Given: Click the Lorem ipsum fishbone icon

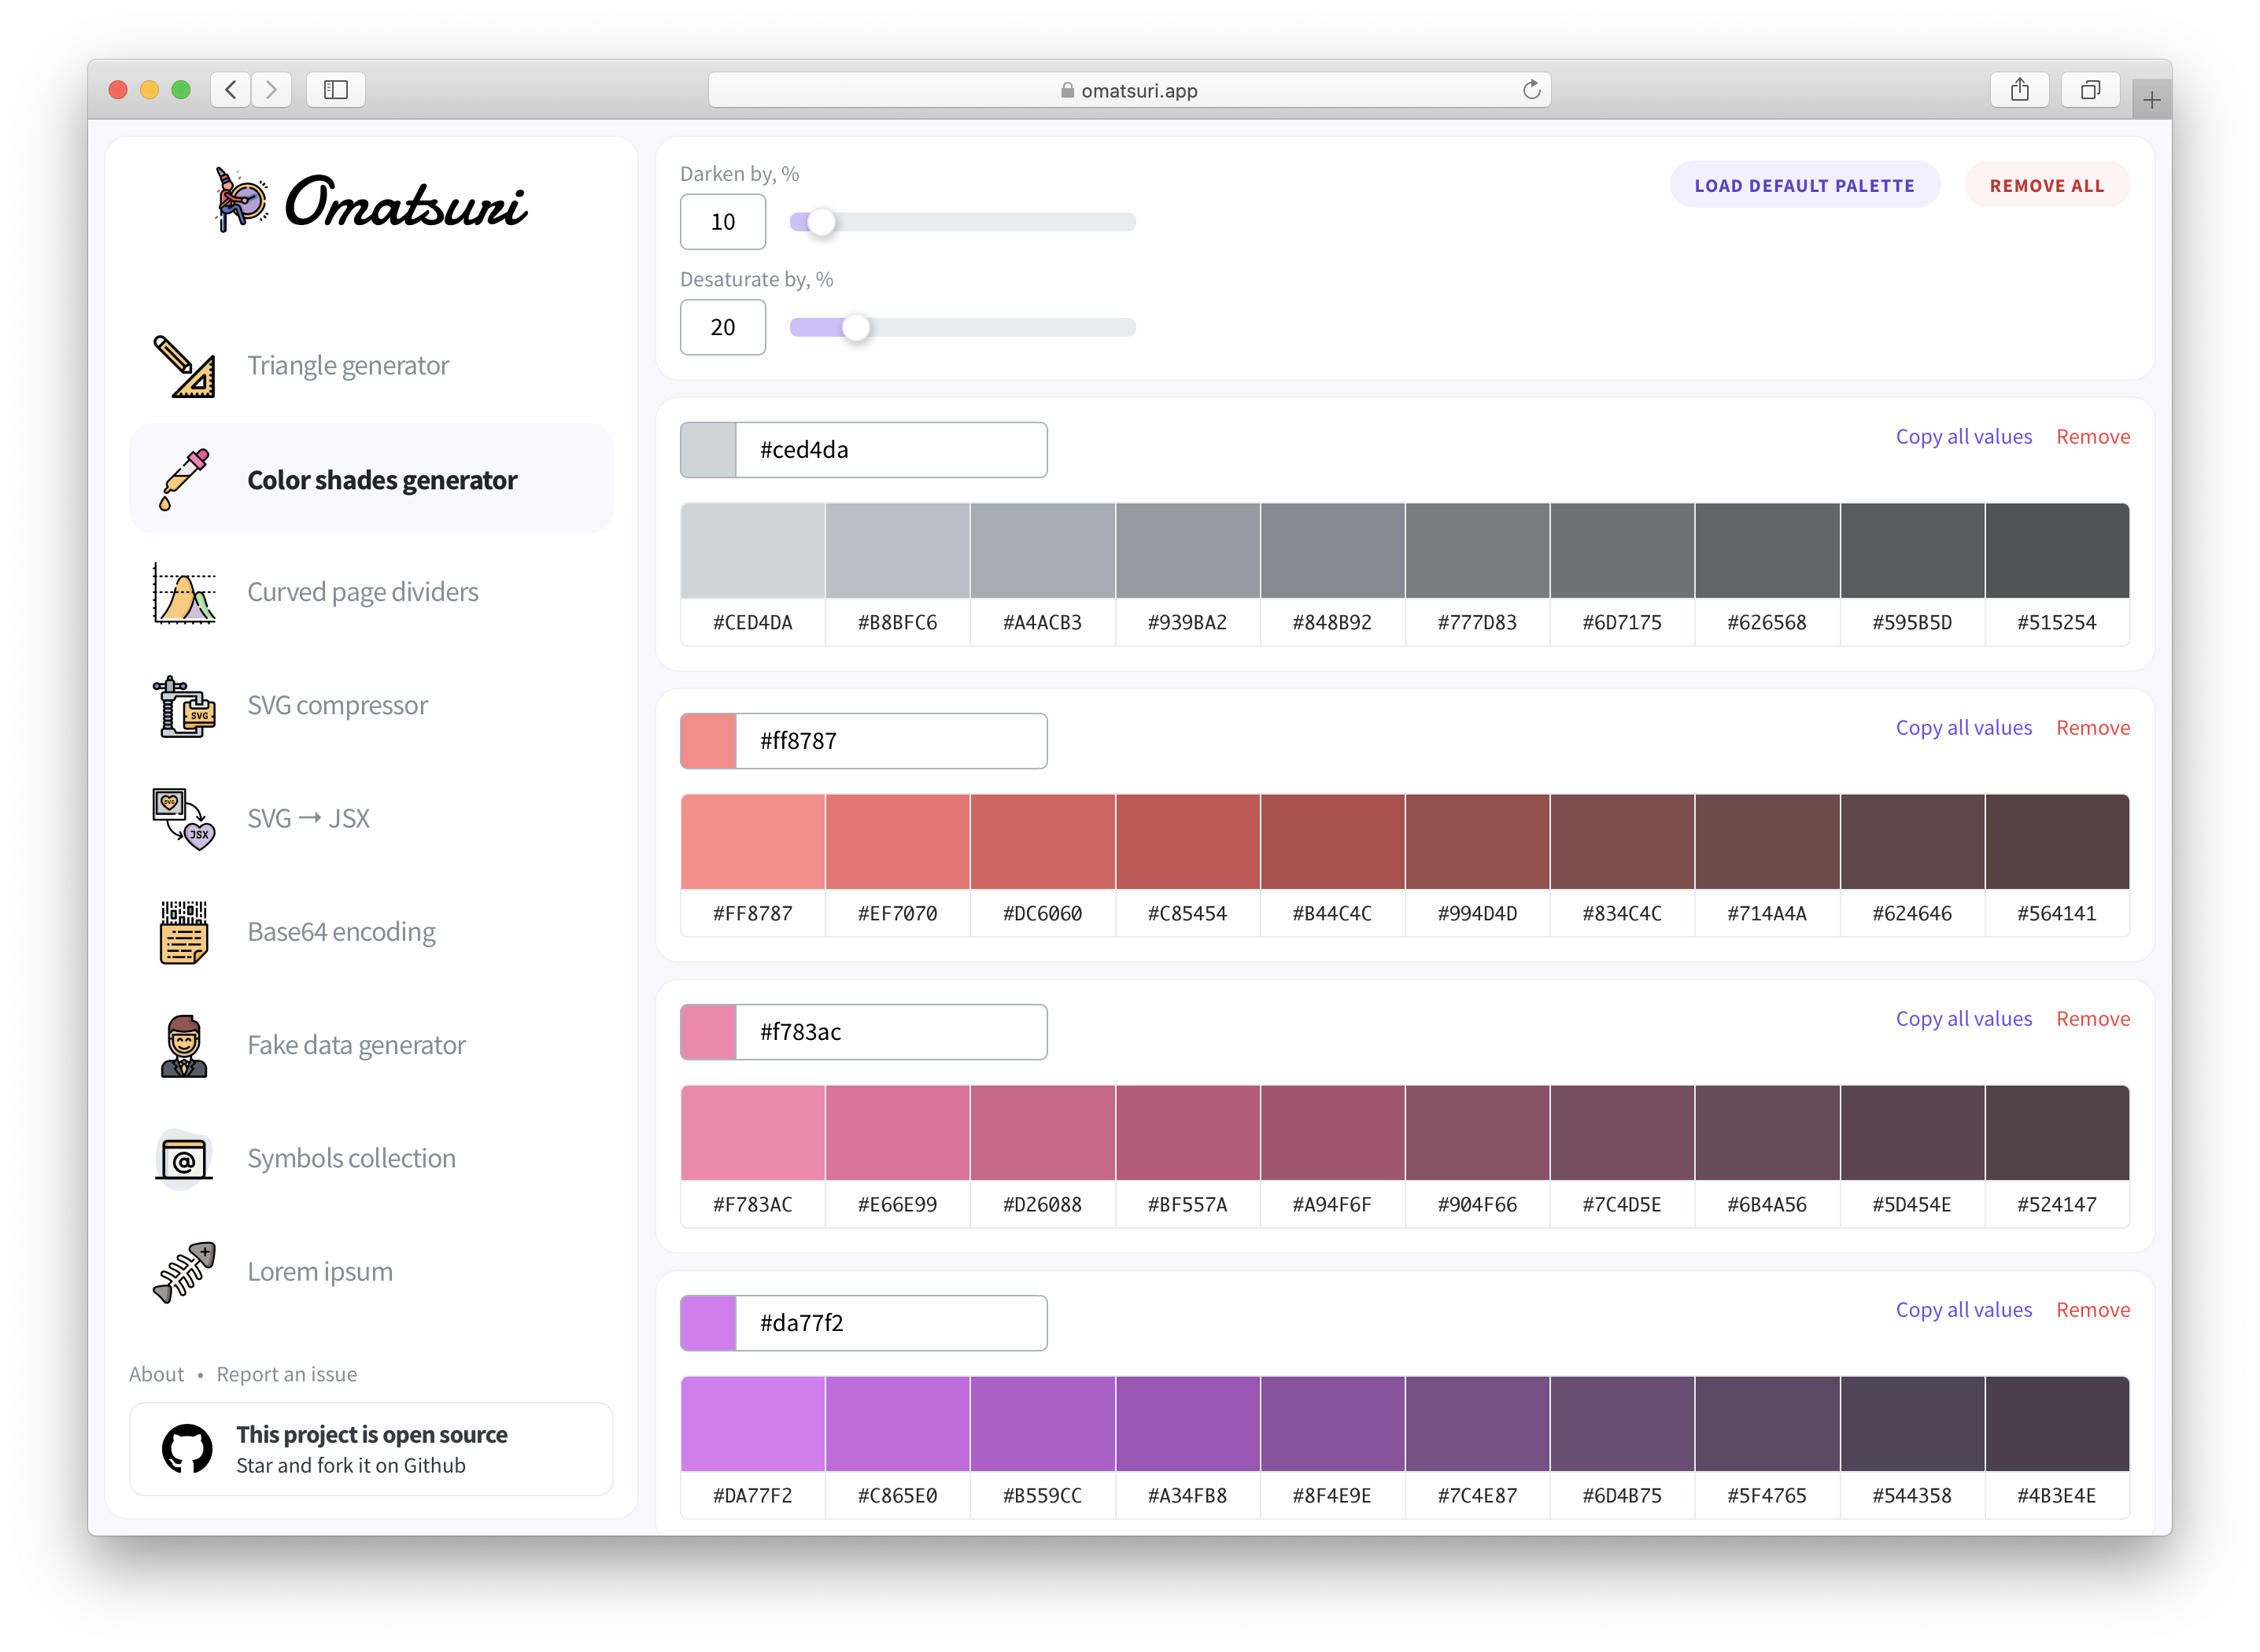Looking at the screenshot, I should [x=184, y=1272].
